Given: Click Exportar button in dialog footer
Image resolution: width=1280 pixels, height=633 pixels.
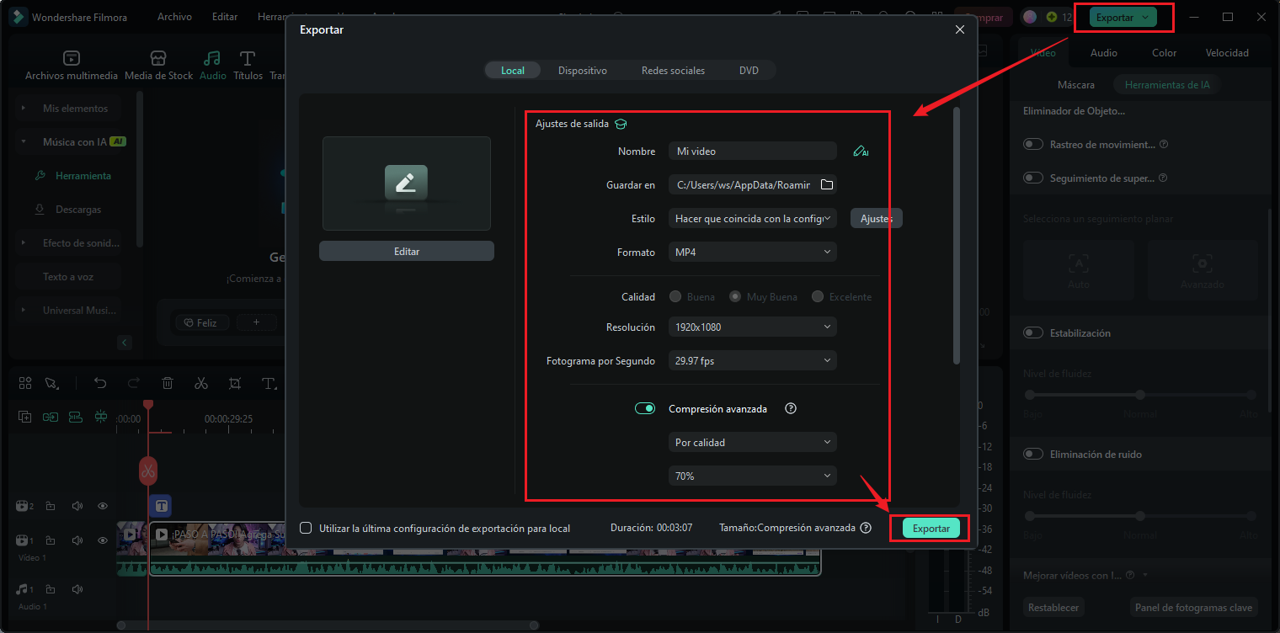Looking at the screenshot, I should click(x=931, y=528).
